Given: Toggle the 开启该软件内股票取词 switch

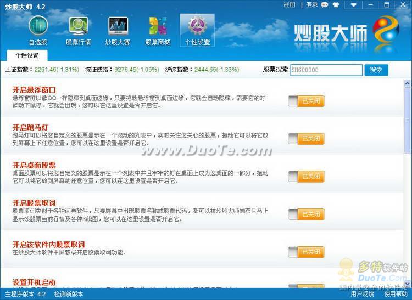Looking at the screenshot, I should click(306, 252).
